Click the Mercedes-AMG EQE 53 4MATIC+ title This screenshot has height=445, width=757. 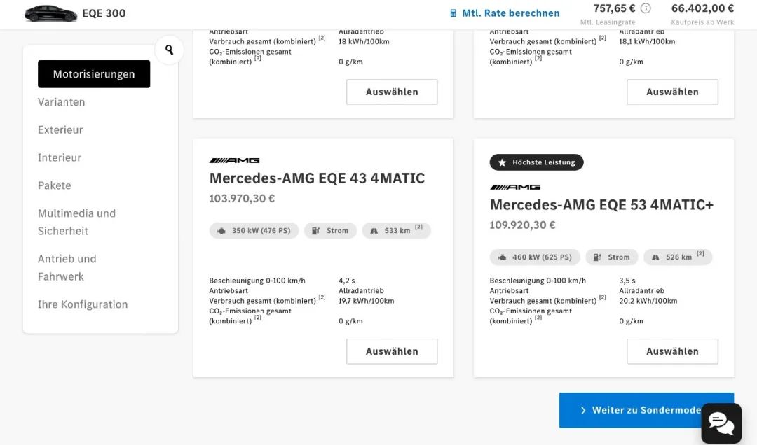click(601, 205)
